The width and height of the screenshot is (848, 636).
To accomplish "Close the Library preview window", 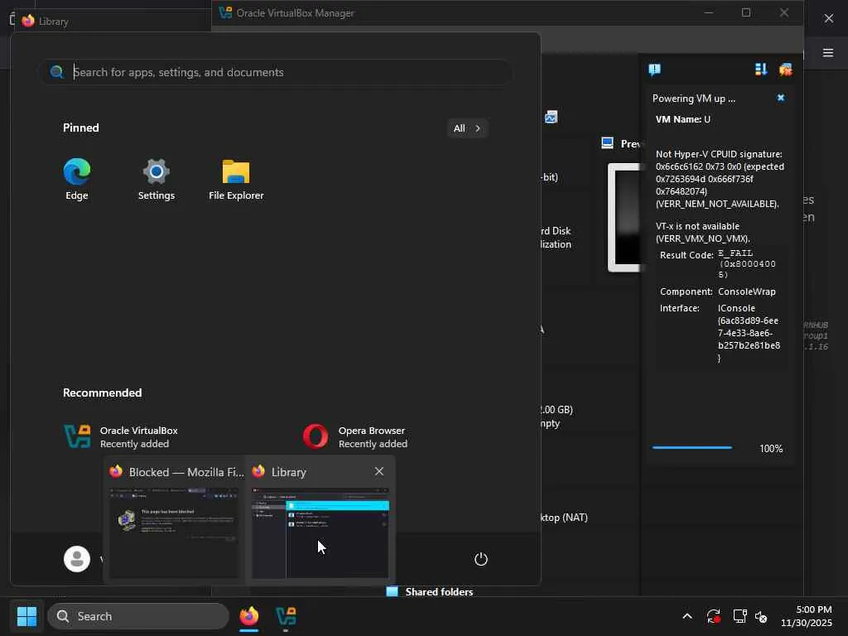I will [x=379, y=471].
